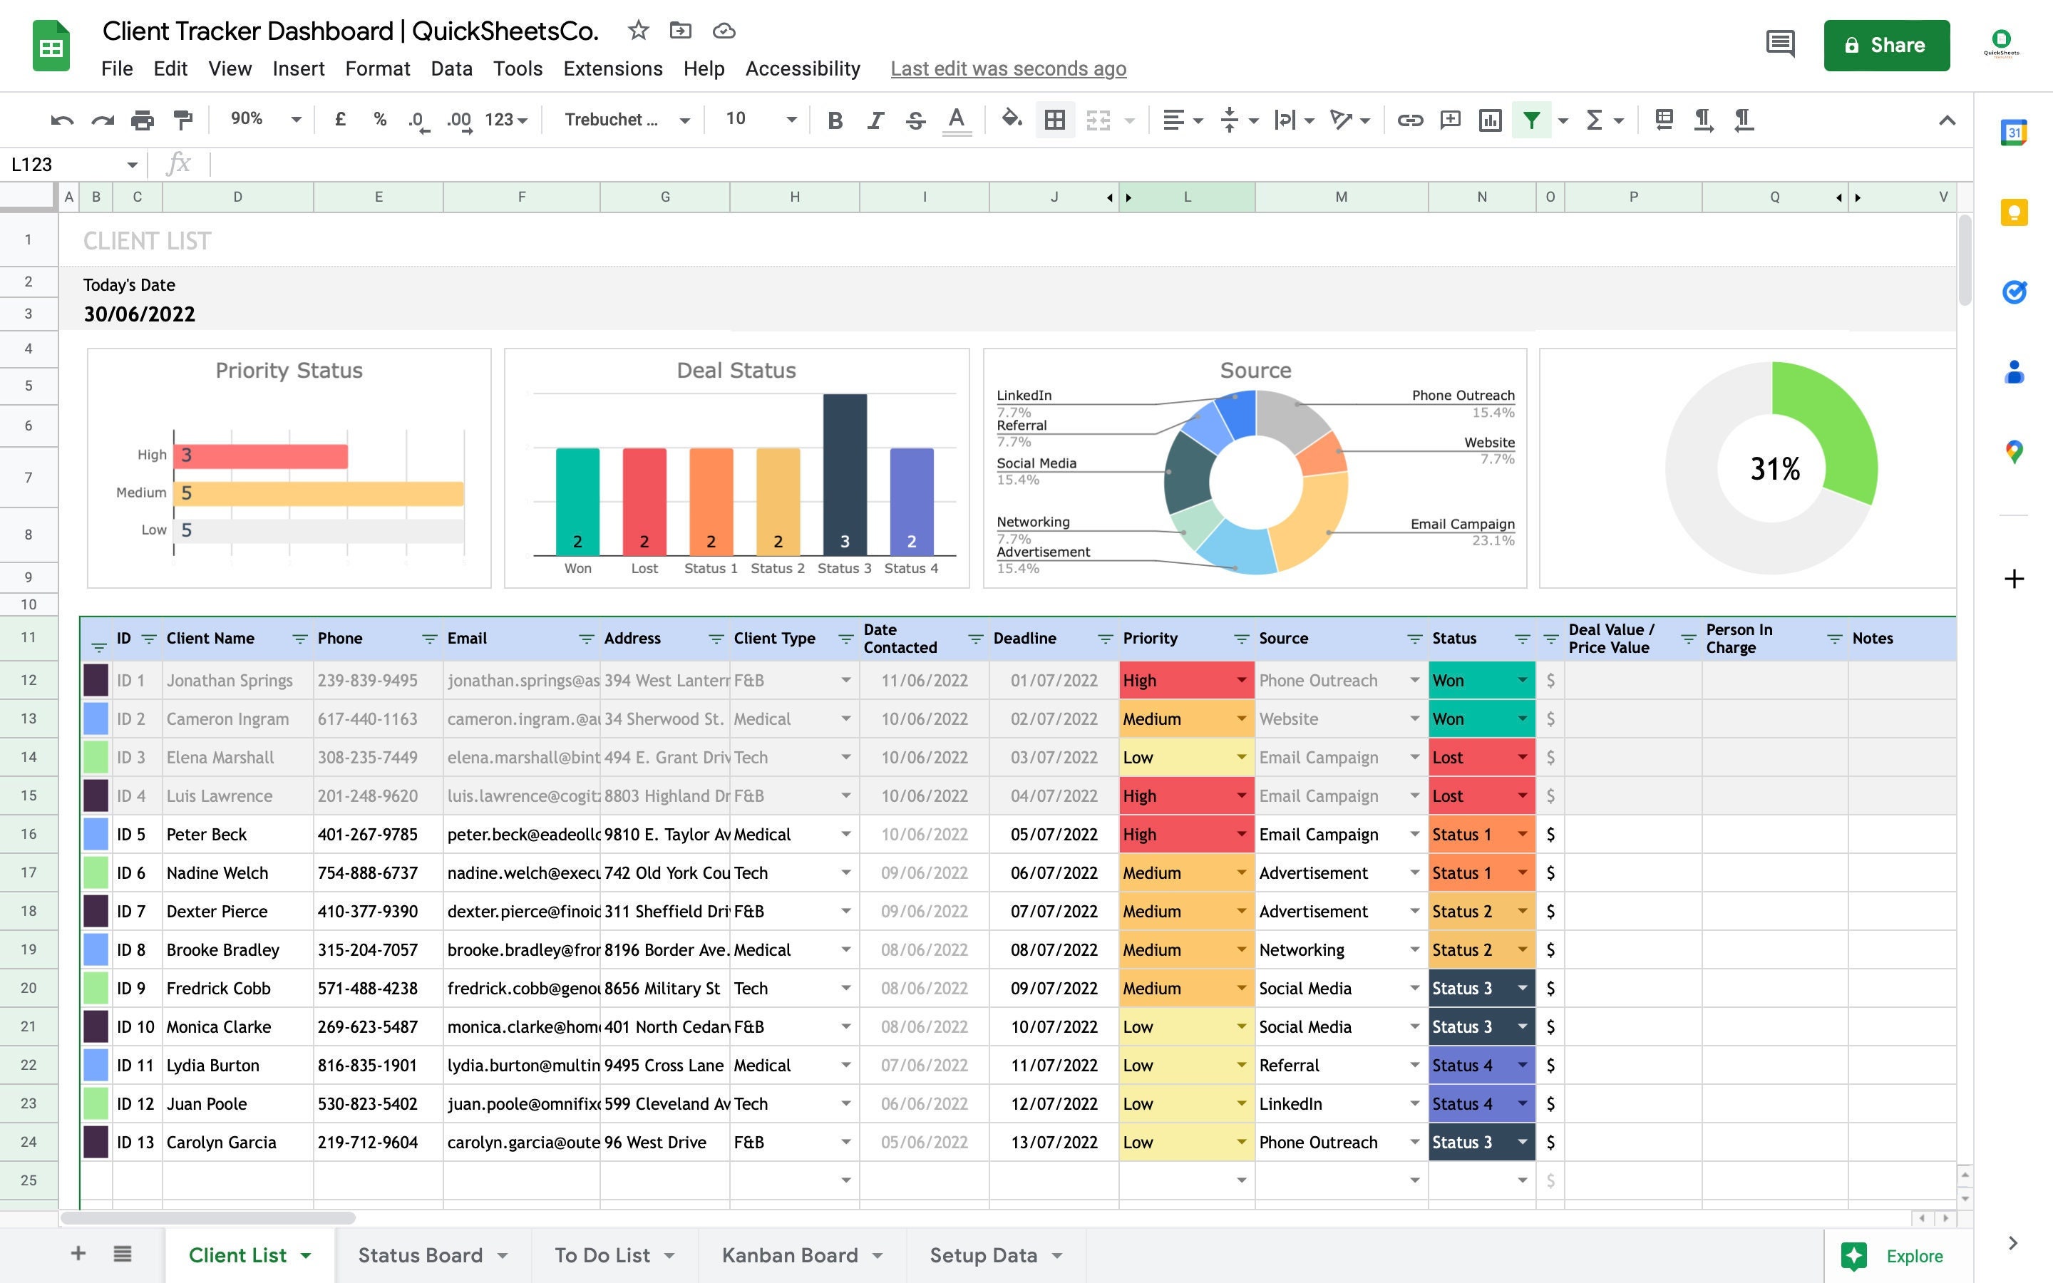Apply strikethrough formatting
Screen dimensions: 2053x1283
915,120
